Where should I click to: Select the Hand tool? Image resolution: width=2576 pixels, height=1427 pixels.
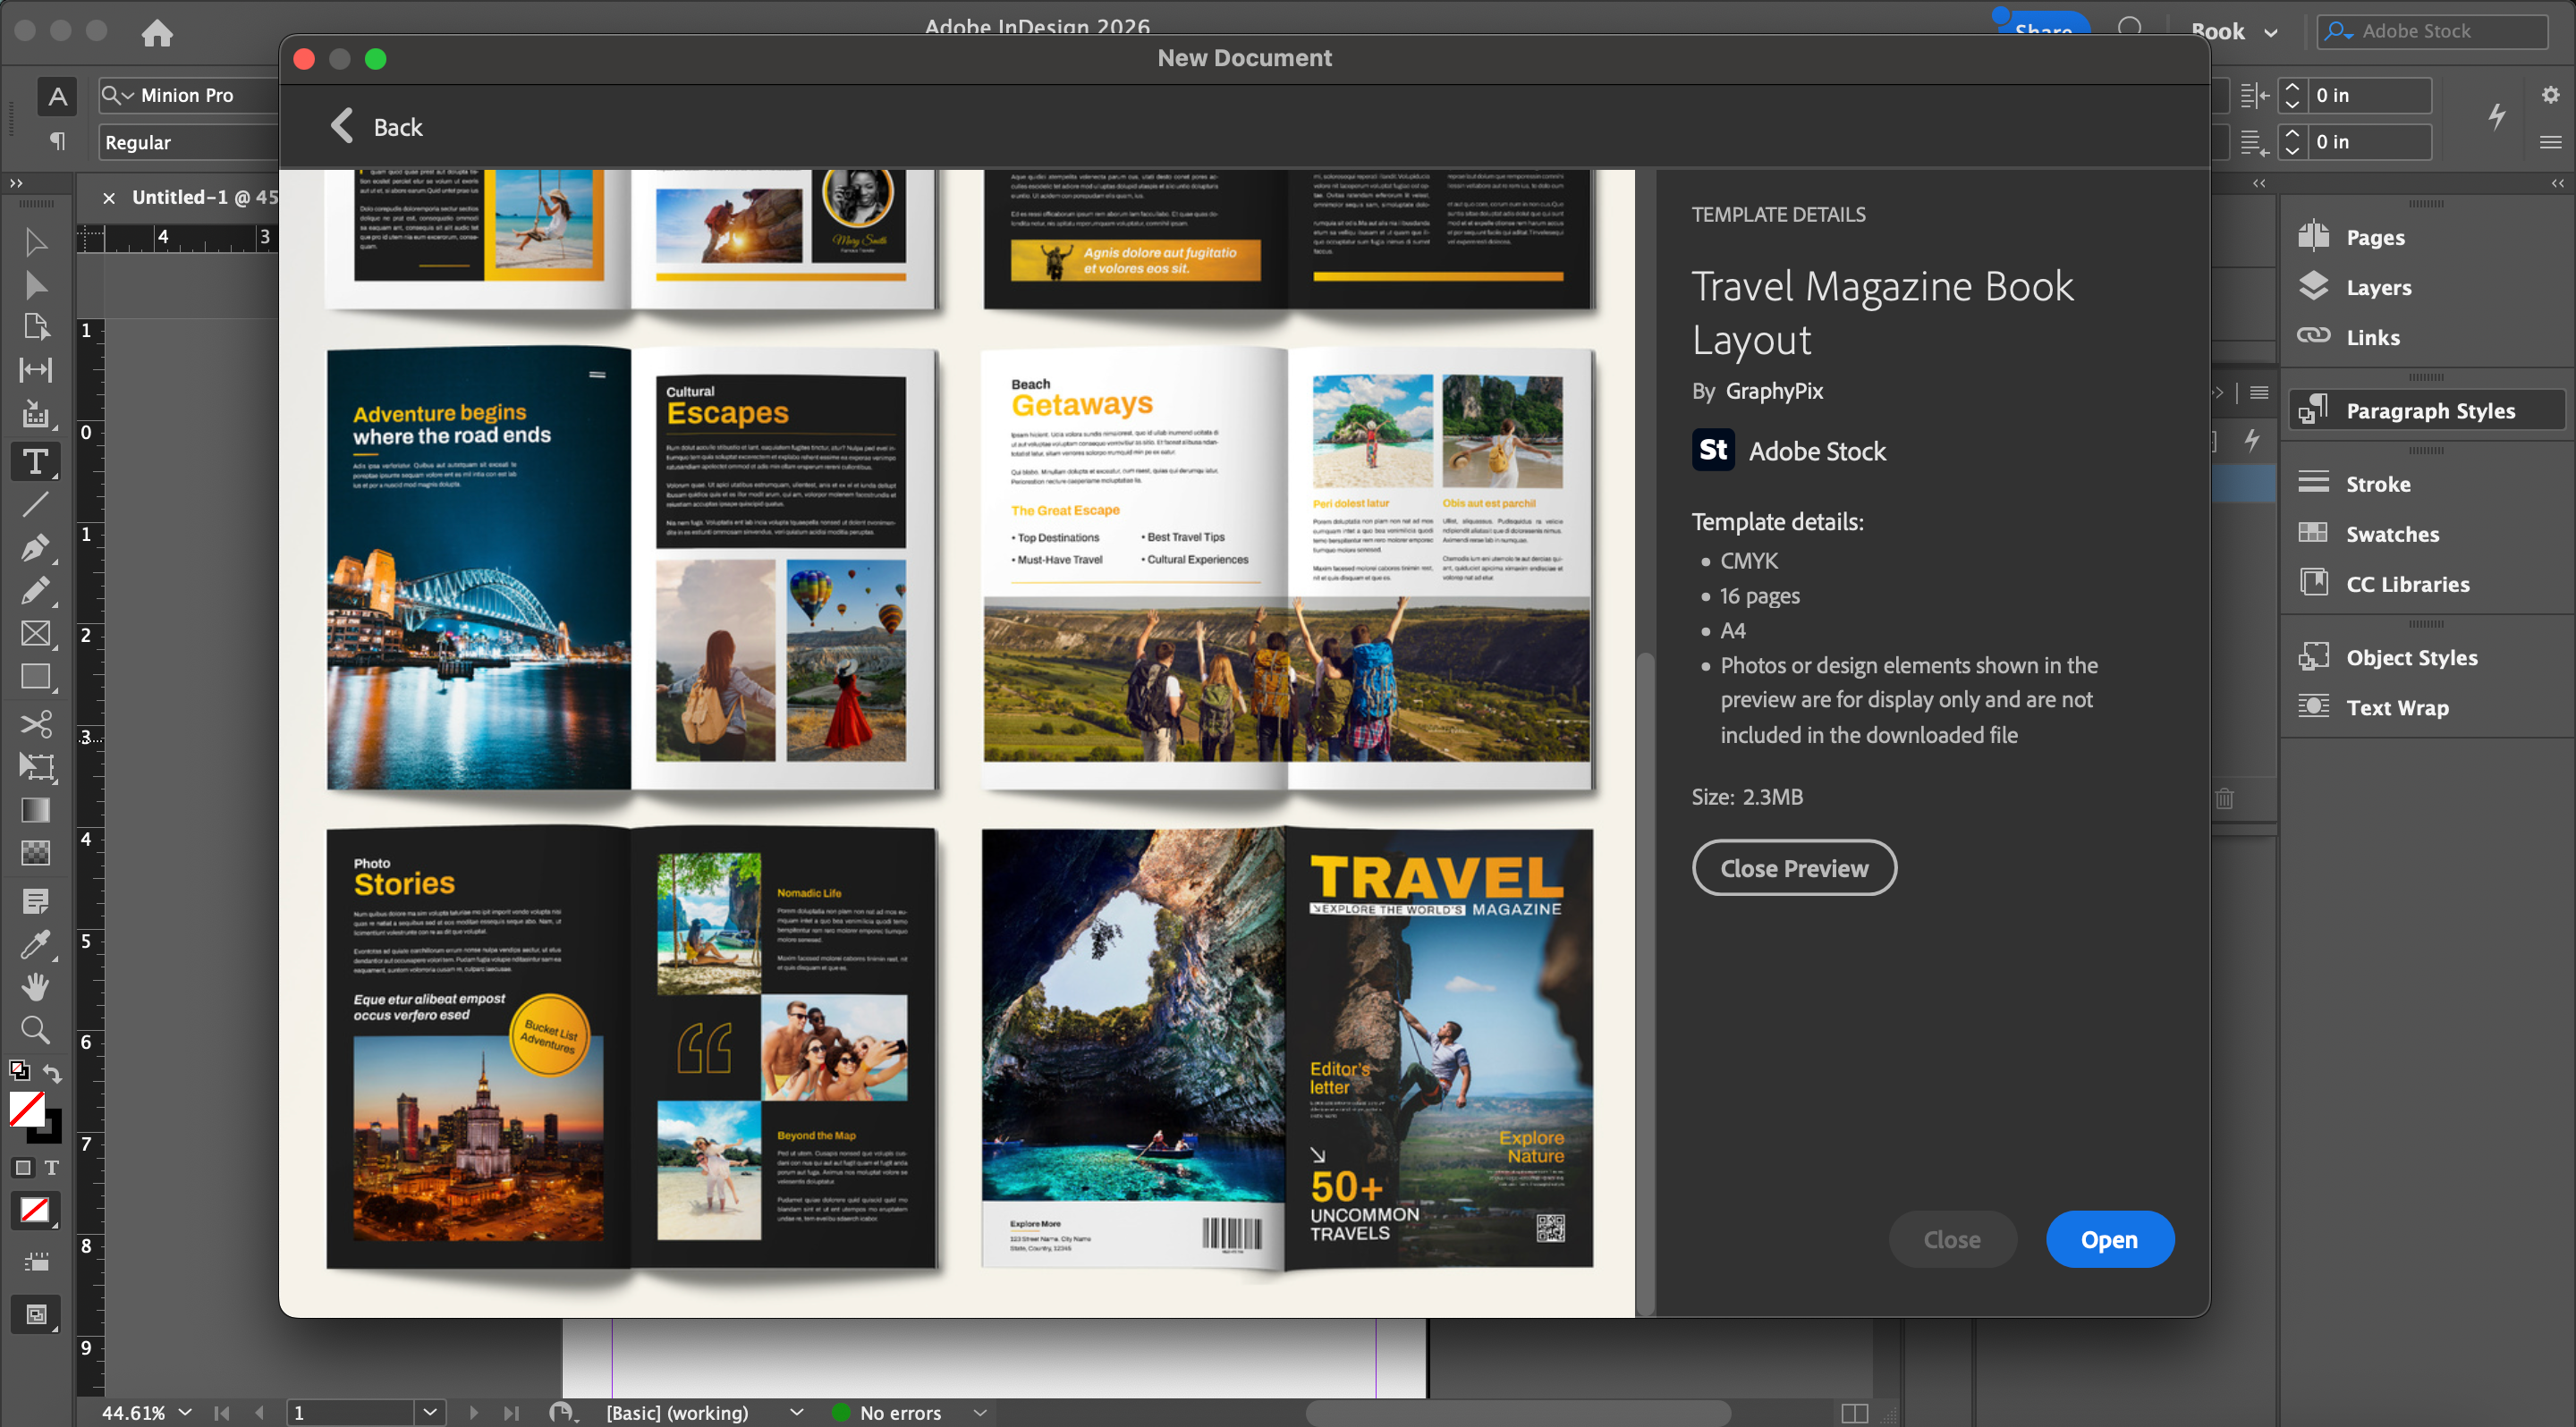35,987
